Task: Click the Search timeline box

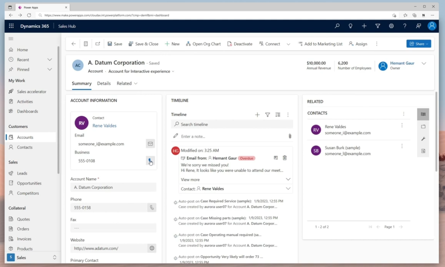Action: tap(232, 124)
